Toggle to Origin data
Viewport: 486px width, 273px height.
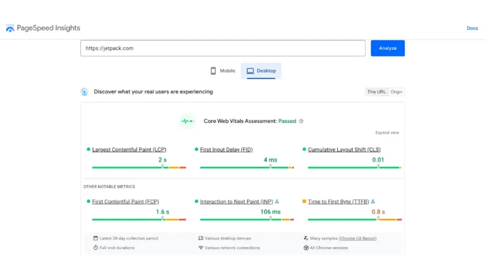tap(396, 92)
